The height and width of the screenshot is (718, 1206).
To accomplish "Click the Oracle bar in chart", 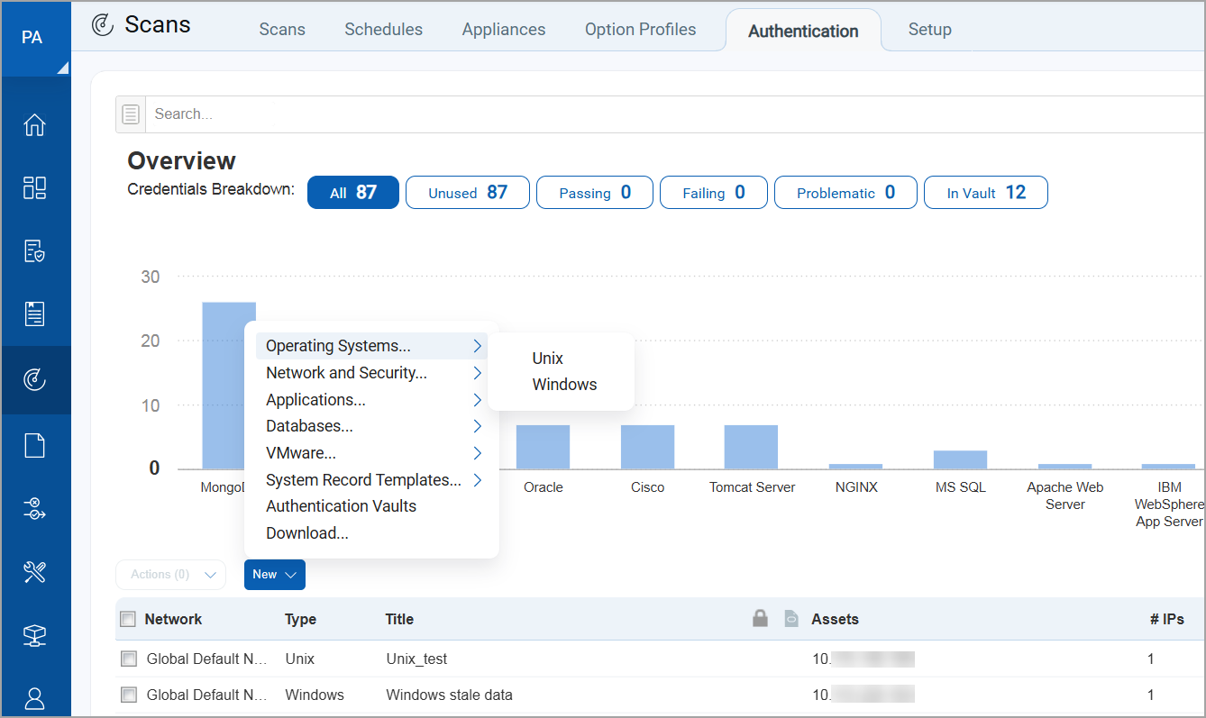I will tap(543, 447).
